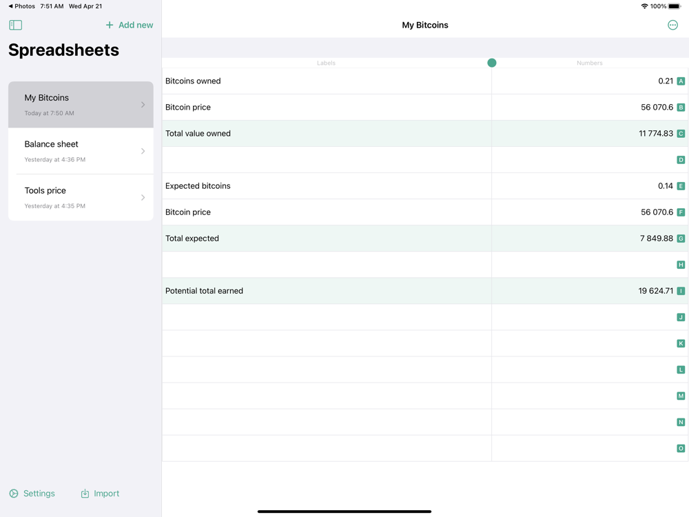Image resolution: width=689 pixels, height=517 pixels.
Task: Click the Numbers column header
Action: (x=589, y=63)
